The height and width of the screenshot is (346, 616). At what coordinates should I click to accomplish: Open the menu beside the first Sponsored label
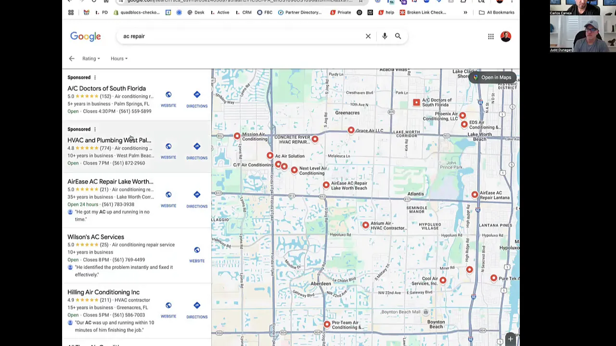coord(95,77)
